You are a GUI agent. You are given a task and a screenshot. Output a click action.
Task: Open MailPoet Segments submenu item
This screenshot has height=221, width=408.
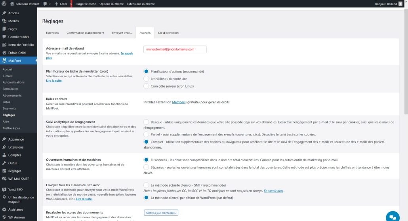pos(9,108)
